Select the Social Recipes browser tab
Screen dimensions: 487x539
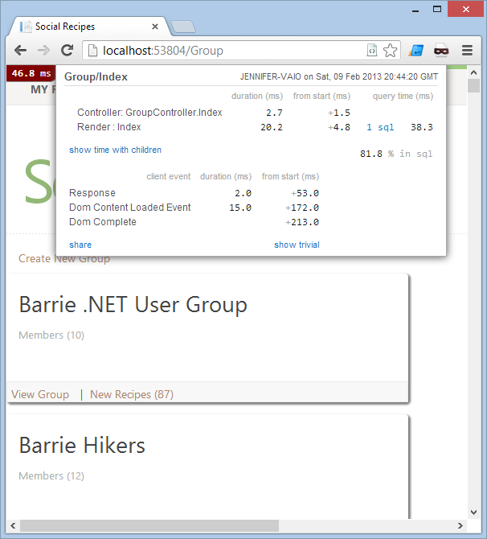point(88,27)
